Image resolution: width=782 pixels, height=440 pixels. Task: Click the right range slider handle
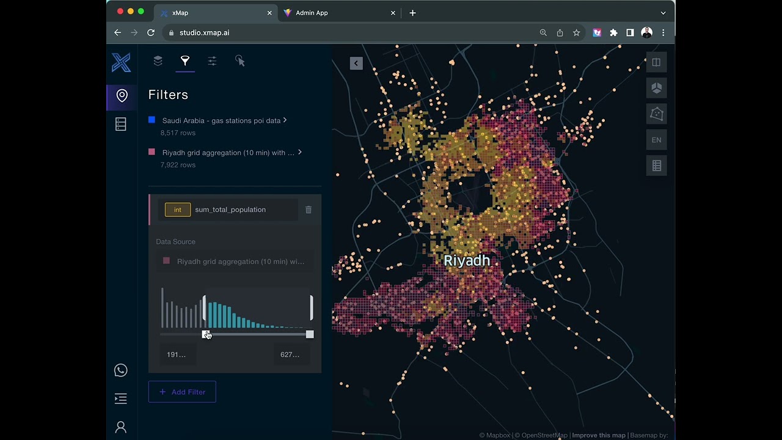pyautogui.click(x=310, y=334)
